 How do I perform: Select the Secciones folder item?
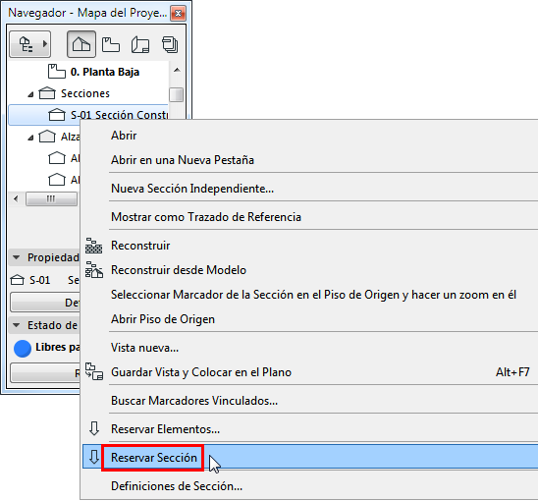[85, 93]
